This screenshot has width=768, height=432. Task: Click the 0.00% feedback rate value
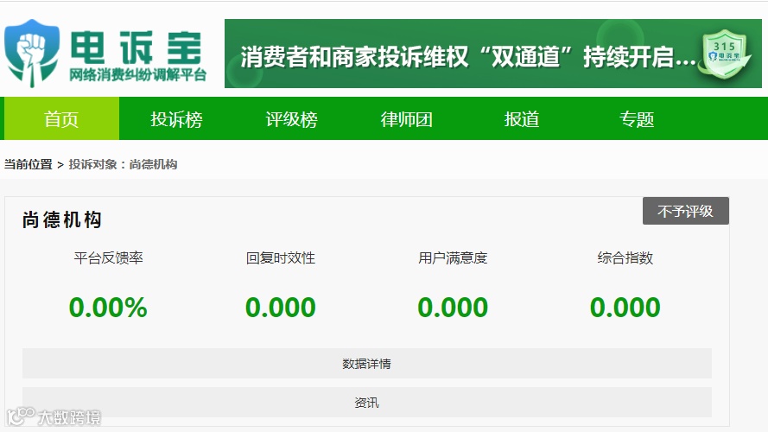(x=108, y=308)
